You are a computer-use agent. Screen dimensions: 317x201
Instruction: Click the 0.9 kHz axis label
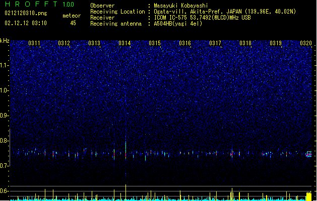click(4, 116)
